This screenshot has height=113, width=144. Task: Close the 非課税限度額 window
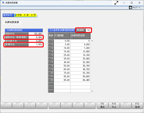(x=139, y=3)
